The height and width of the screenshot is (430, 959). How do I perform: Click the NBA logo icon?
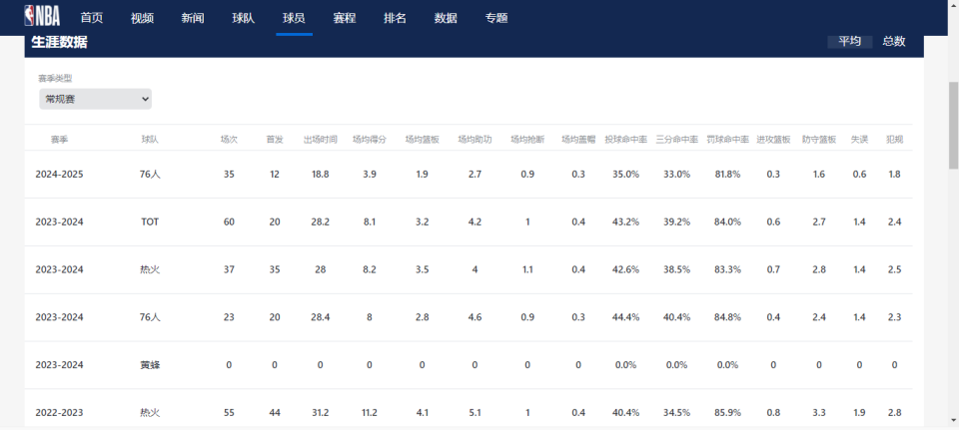42,16
